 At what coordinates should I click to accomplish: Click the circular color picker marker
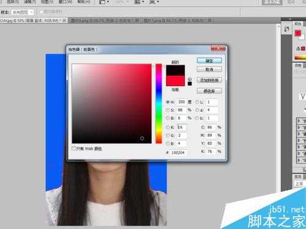[x=142, y=139]
